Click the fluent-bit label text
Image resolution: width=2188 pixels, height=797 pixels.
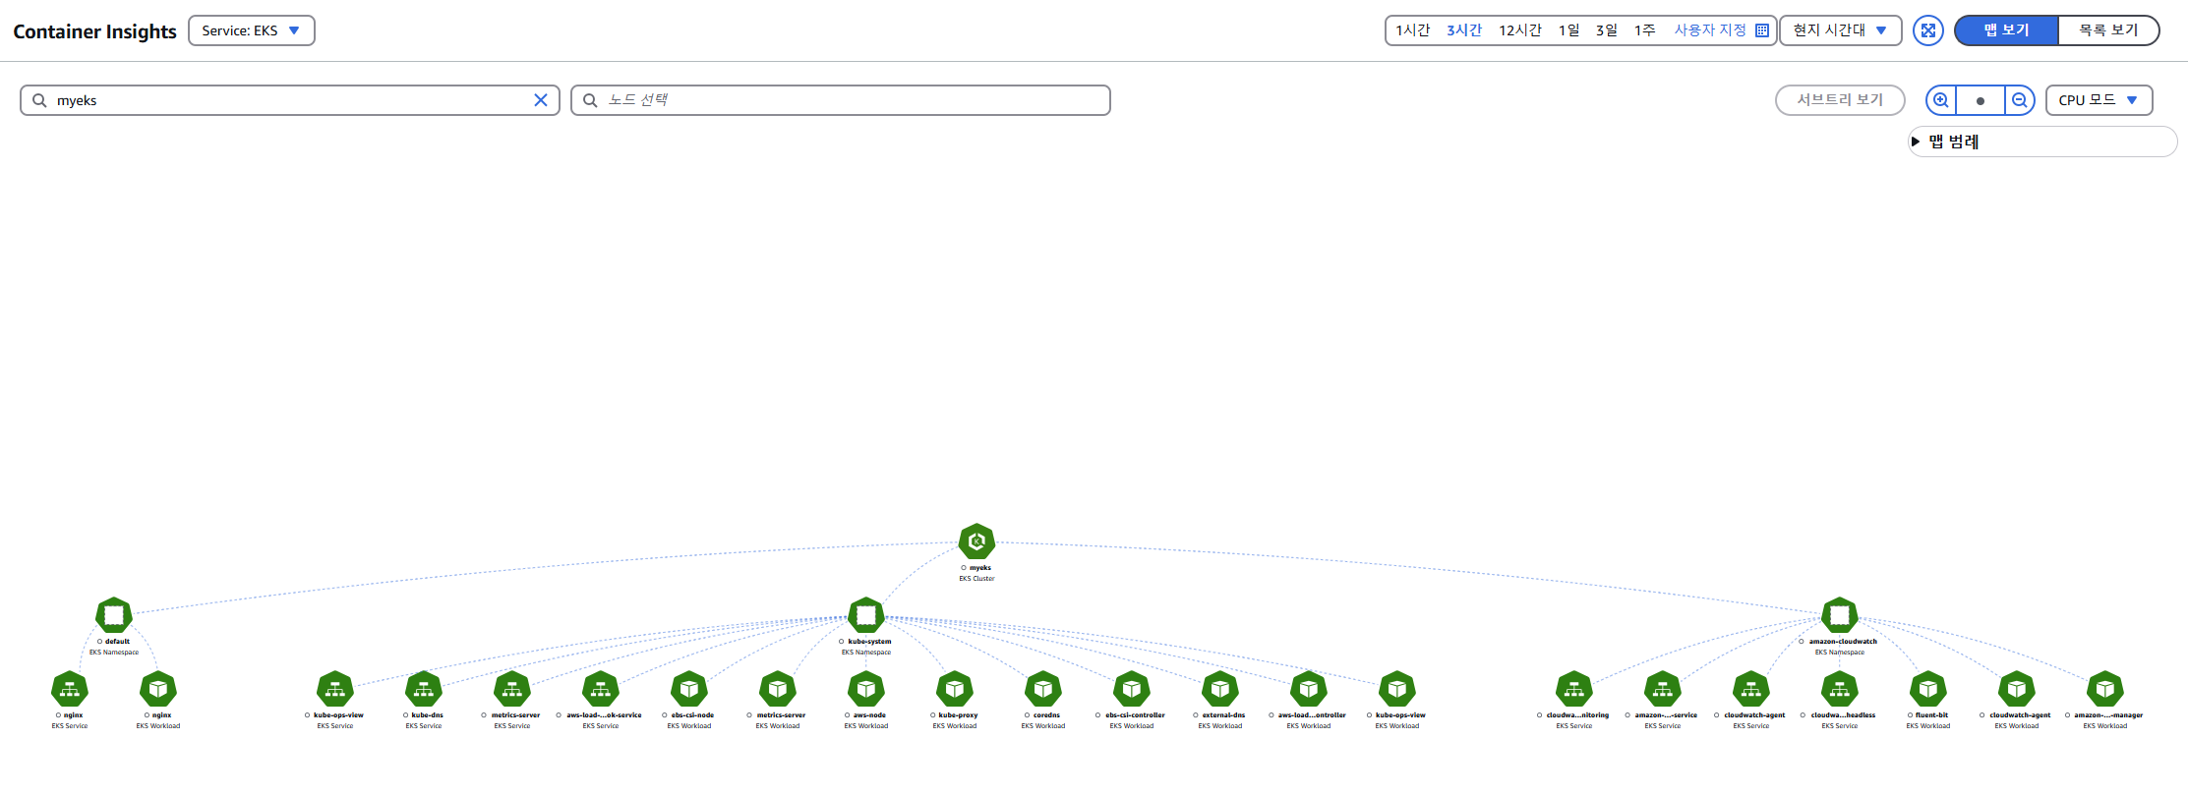tap(1931, 715)
